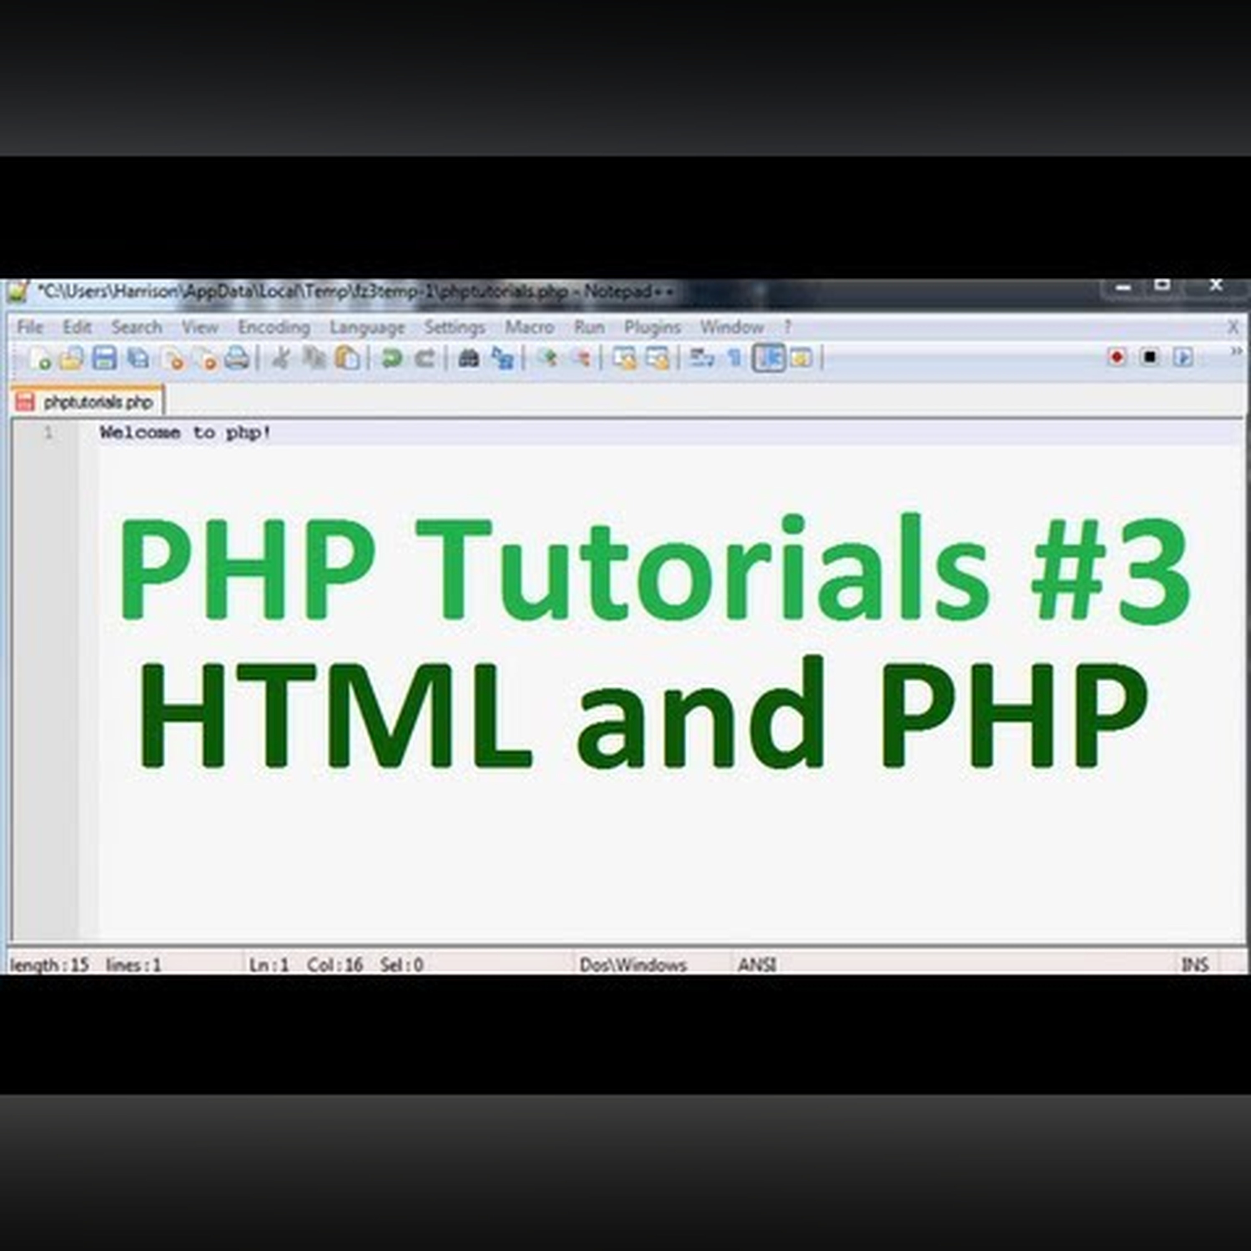This screenshot has height=1251, width=1251.
Task: Click the Close All documents toolbar icon
Action: [x=206, y=359]
